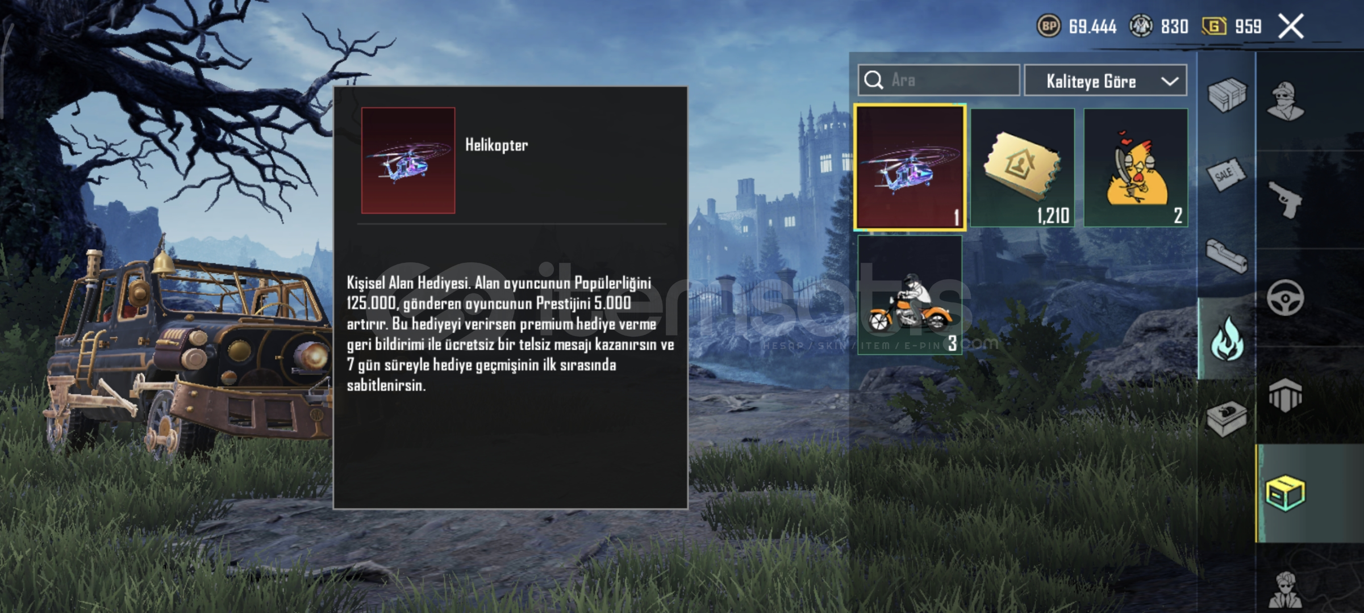Open the pistol weapons tab
Viewport: 1364px width, 613px height.
coord(1285,200)
